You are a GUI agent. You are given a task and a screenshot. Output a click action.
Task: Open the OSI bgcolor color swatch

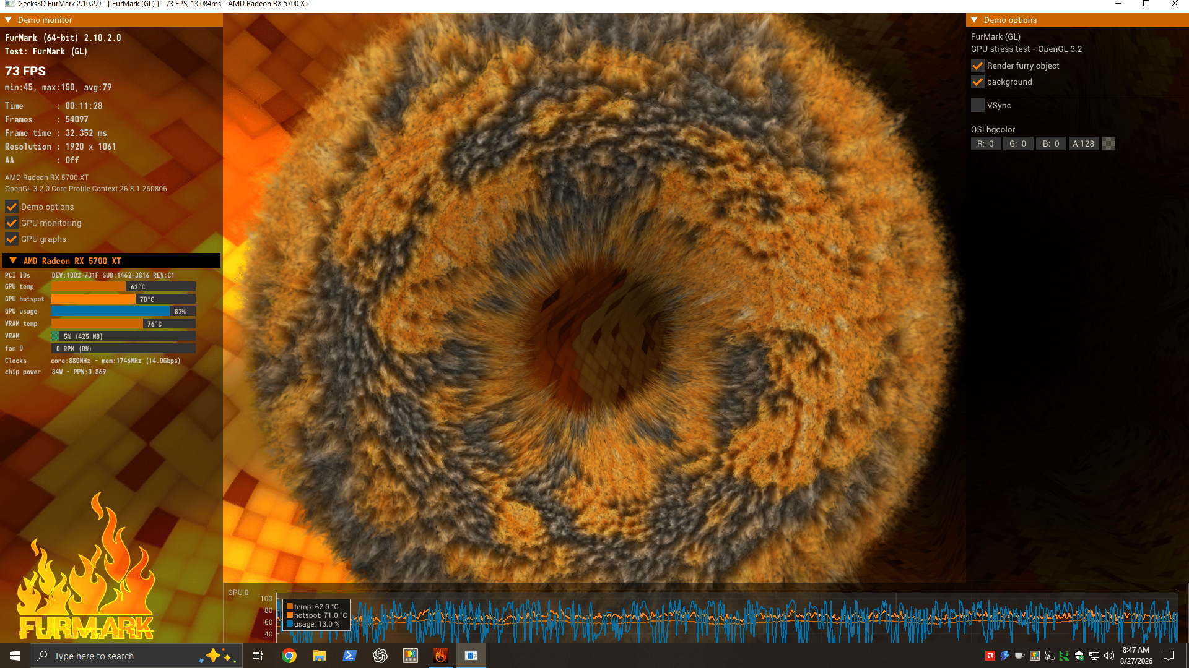click(x=1108, y=143)
